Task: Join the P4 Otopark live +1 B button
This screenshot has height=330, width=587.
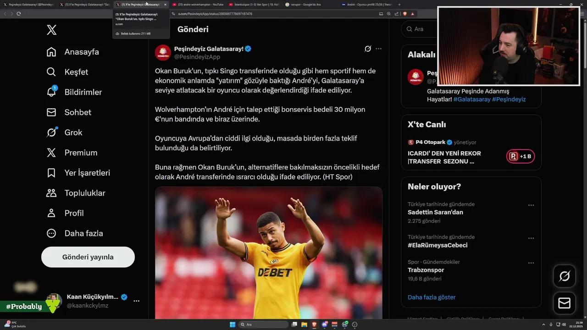Action: pos(521,156)
